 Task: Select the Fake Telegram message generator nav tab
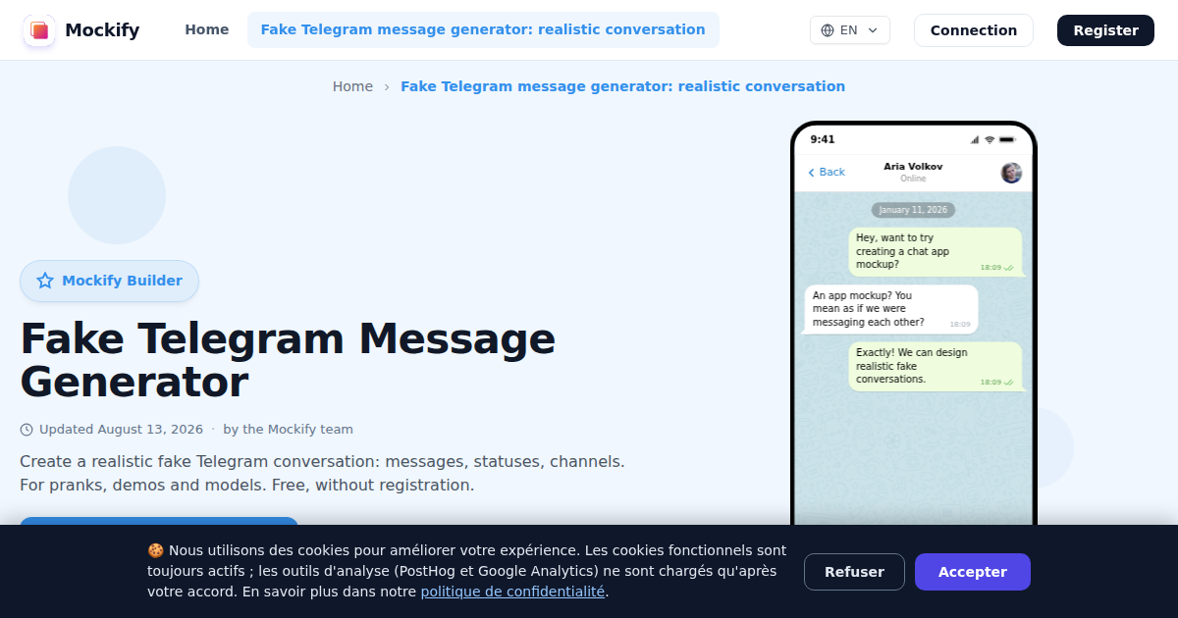click(483, 29)
